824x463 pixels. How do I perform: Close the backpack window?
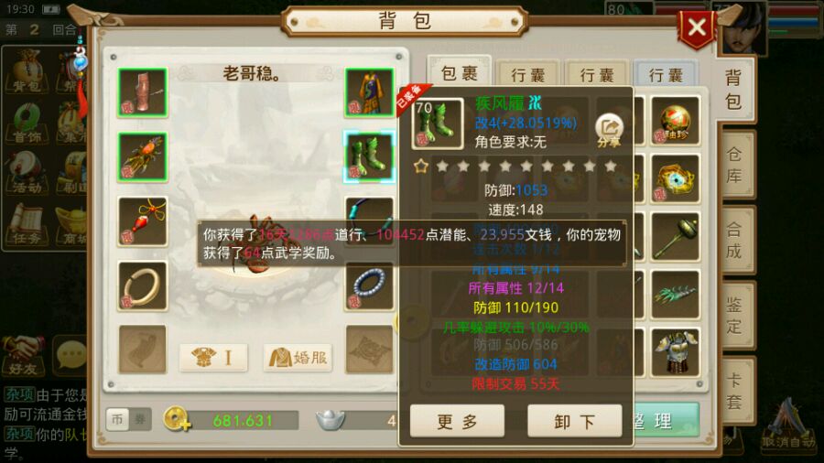(697, 27)
